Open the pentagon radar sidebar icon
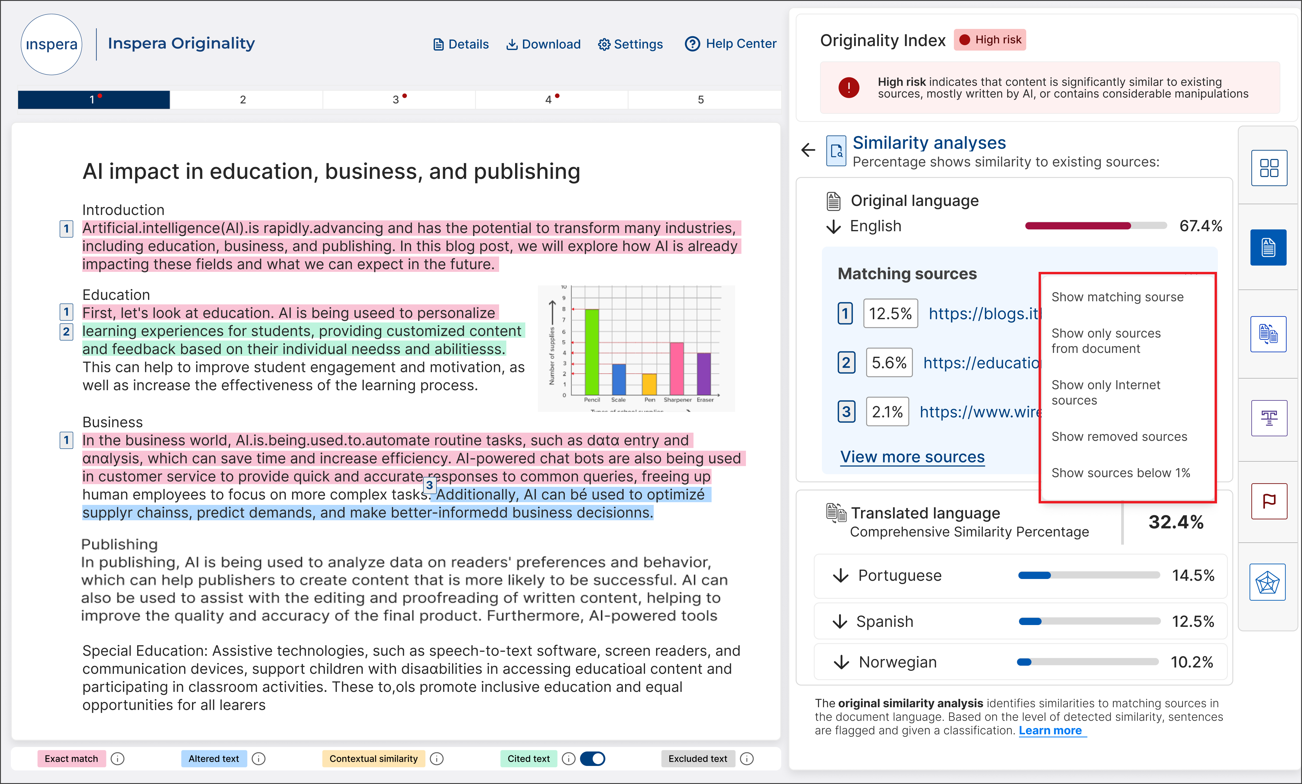Screen dimensions: 1302x784 (x=1267, y=582)
